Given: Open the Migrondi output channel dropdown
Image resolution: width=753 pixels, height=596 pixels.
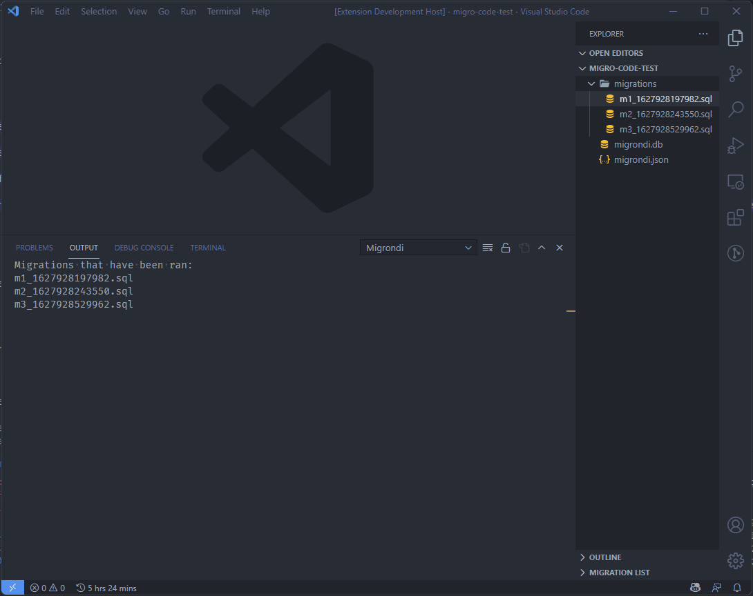Looking at the screenshot, I should [x=418, y=248].
